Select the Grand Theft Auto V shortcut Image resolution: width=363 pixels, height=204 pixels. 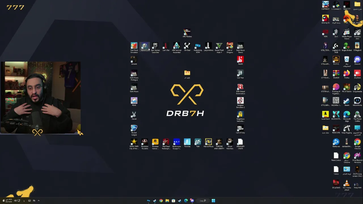[x=219, y=48]
